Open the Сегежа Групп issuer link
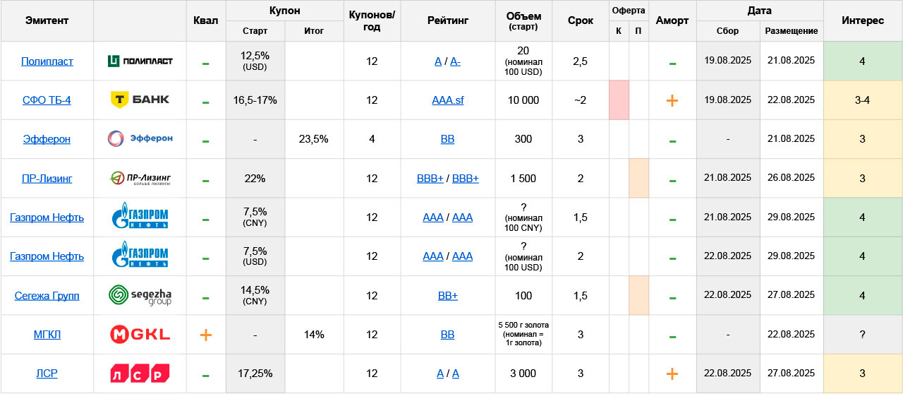The height and width of the screenshot is (394, 903). pos(47,296)
